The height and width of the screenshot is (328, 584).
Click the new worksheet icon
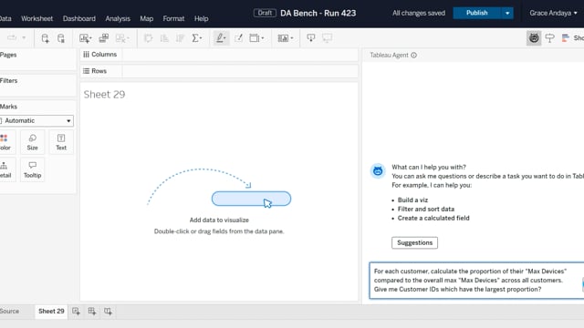click(x=85, y=38)
